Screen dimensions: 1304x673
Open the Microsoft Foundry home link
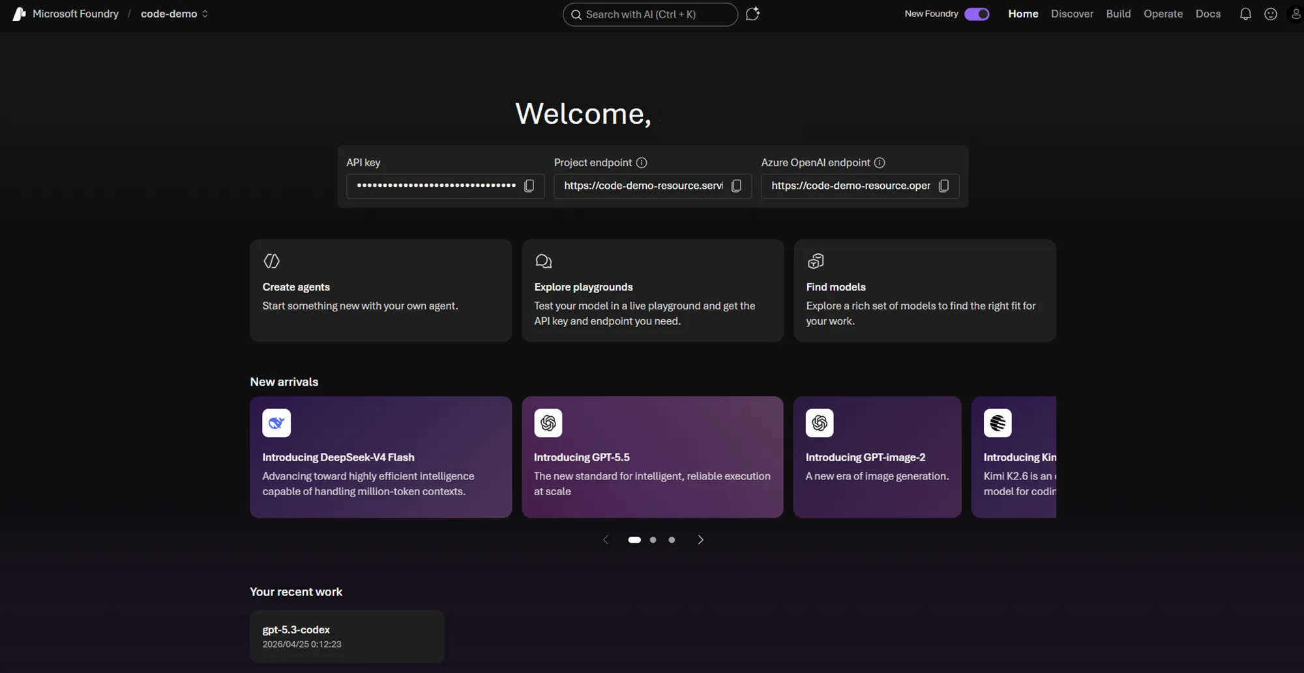coord(76,14)
